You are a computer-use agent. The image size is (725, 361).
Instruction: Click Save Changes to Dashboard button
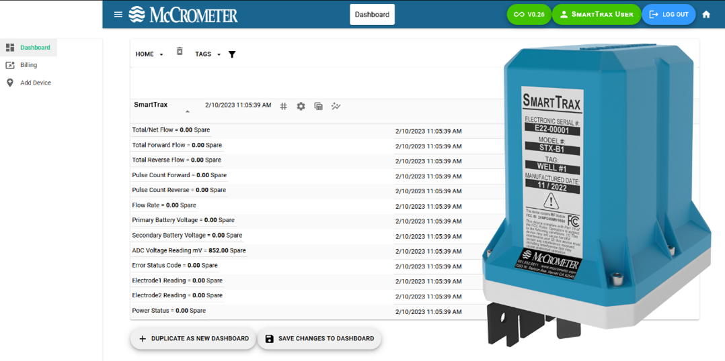[x=319, y=339]
